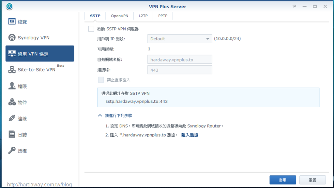Open the 物件 cubes icon
Viewport: 334px width, 188px height.
tap(12, 102)
